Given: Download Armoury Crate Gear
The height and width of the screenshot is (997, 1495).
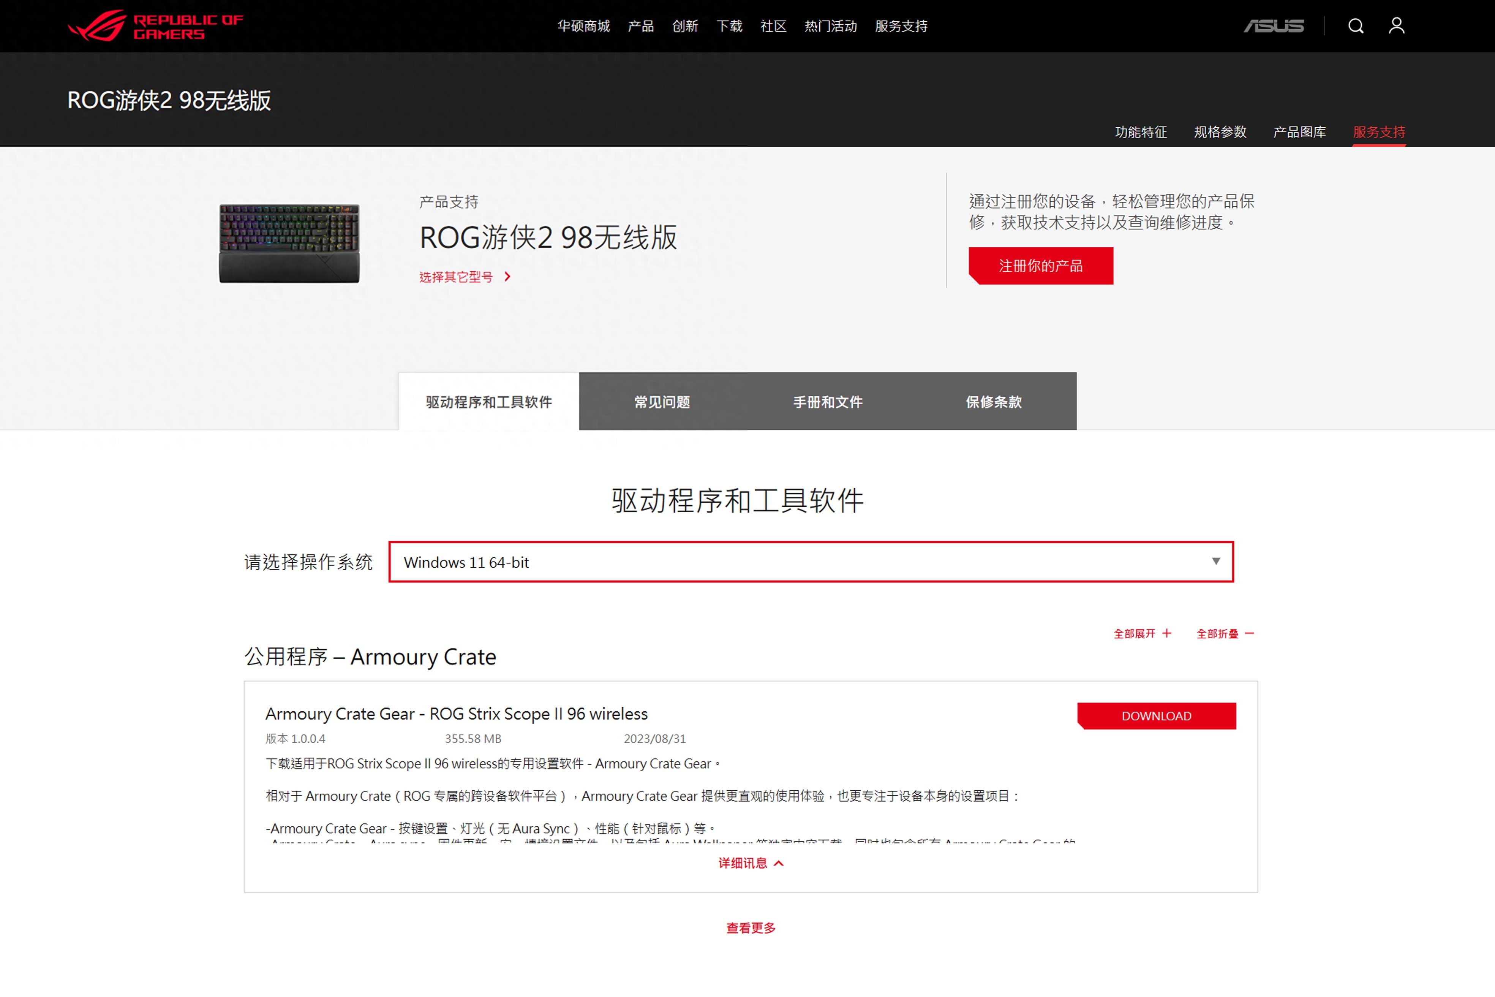Looking at the screenshot, I should click(1157, 717).
